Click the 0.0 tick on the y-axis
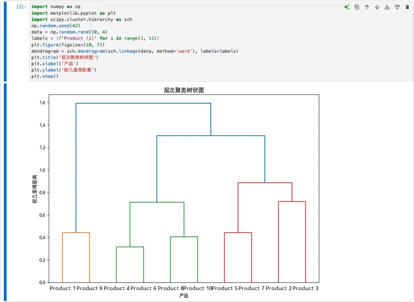Screen dimensions: 414x302 coord(43,283)
